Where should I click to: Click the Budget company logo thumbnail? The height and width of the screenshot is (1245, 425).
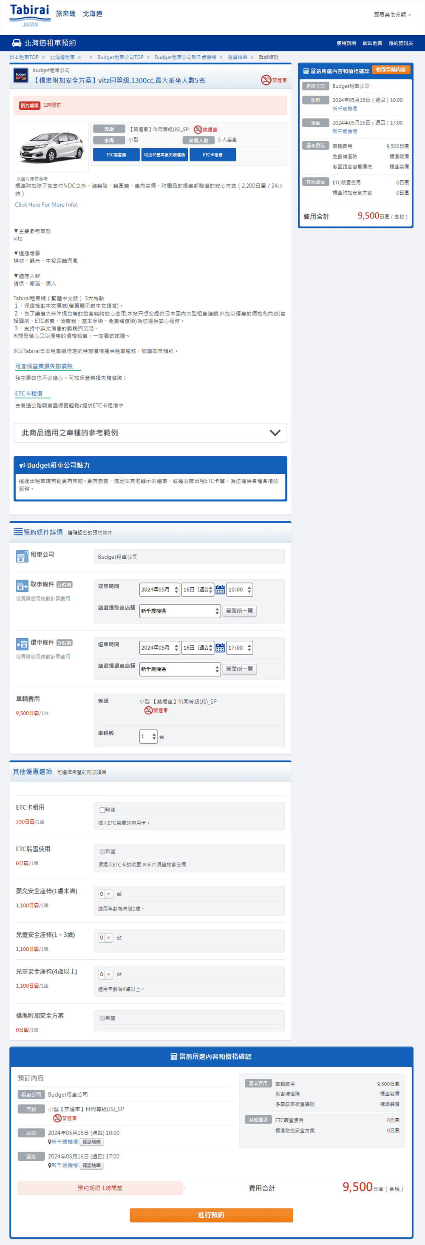pyautogui.click(x=20, y=76)
